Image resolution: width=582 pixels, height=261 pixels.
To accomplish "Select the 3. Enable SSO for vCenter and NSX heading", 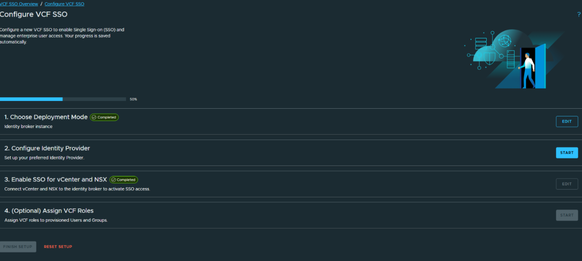I will [56, 179].
